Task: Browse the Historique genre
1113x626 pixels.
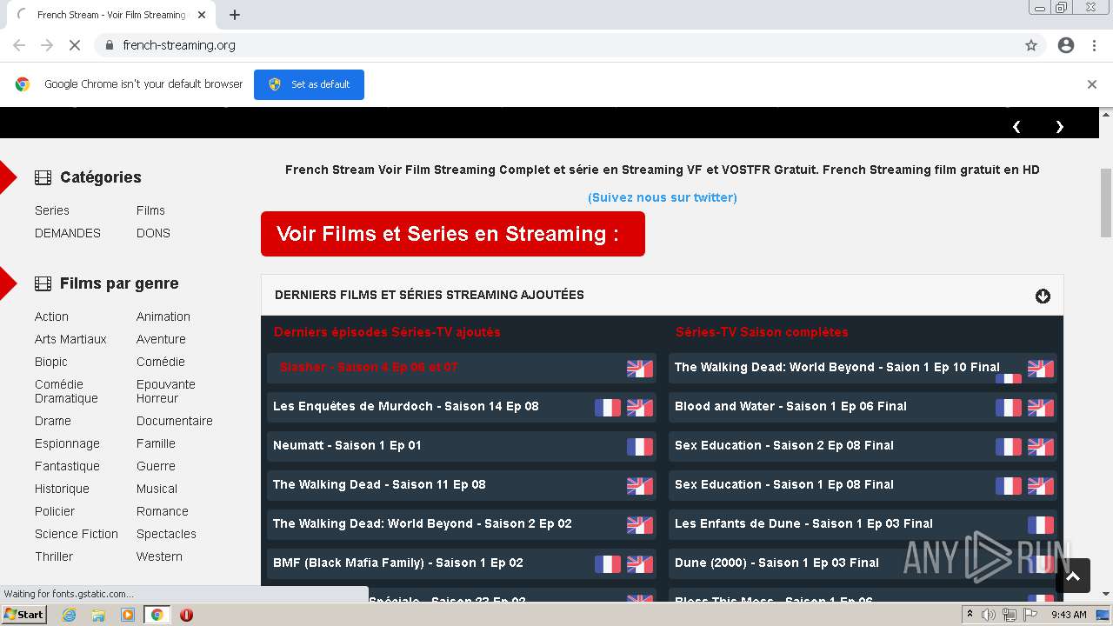Action: [62, 489]
